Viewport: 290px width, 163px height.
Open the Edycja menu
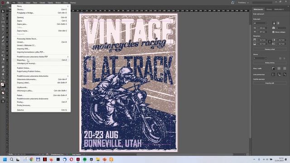(20, 3)
